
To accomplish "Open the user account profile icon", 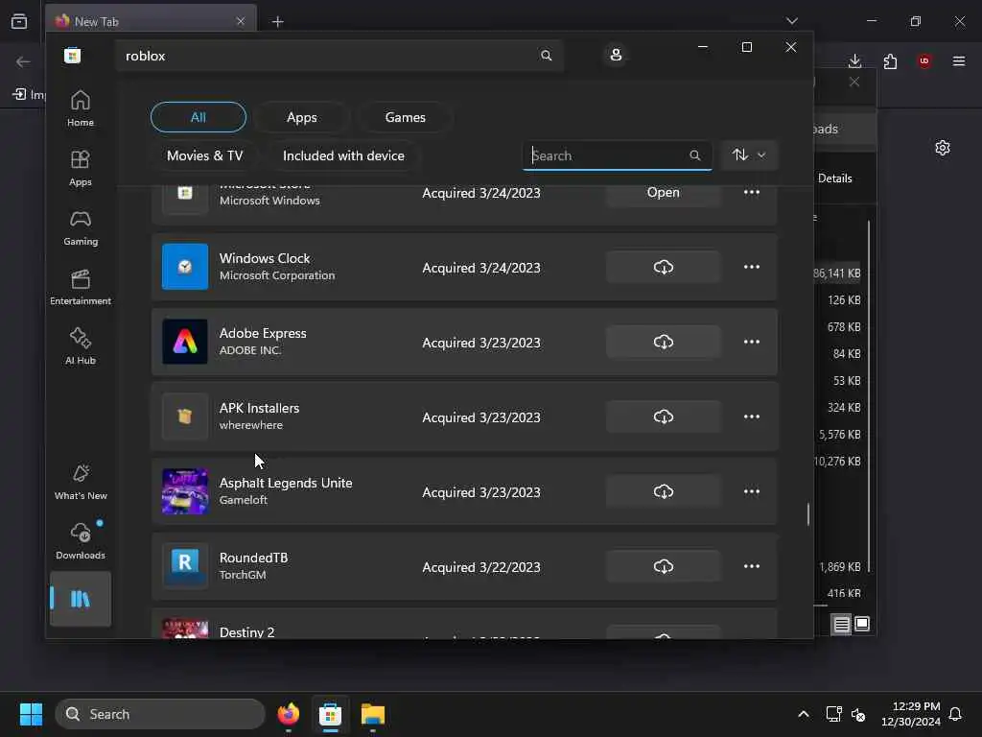I will point(616,55).
